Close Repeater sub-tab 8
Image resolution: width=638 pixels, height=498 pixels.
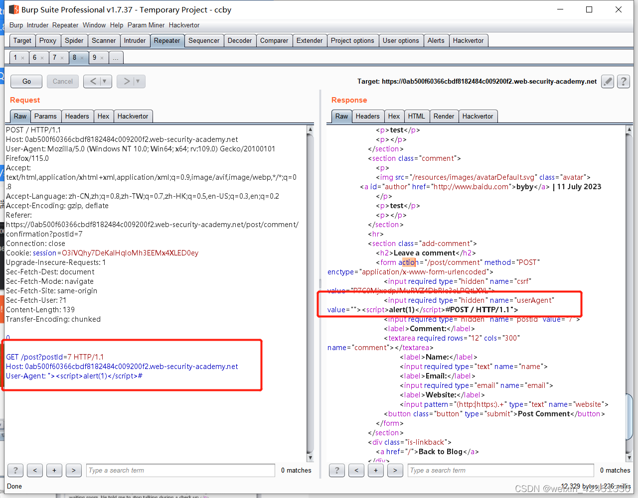pos(82,58)
